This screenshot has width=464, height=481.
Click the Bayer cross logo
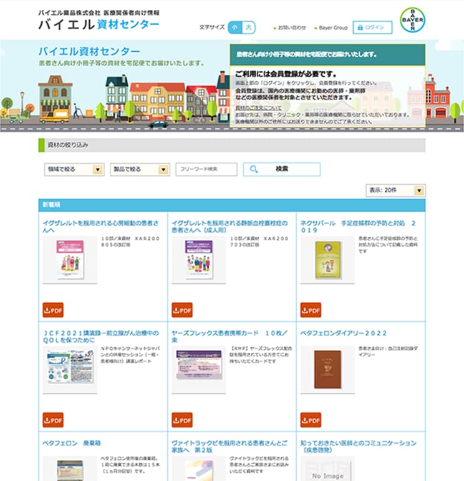(412, 20)
